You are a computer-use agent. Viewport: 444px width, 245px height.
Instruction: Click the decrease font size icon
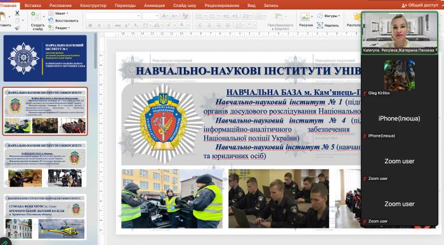click(x=174, y=16)
